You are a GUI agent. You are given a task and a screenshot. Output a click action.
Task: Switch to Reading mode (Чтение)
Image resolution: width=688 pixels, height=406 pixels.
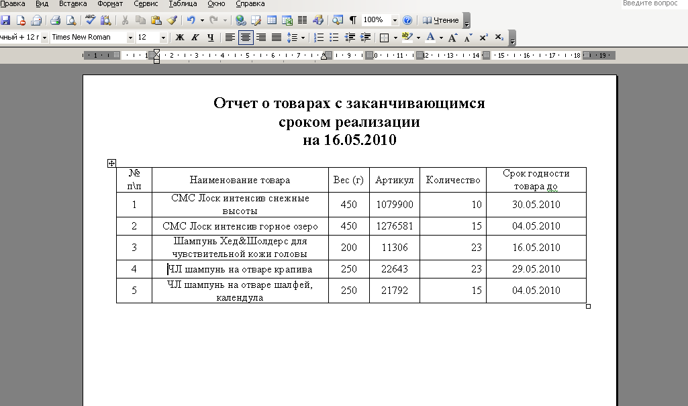pyautogui.click(x=440, y=20)
